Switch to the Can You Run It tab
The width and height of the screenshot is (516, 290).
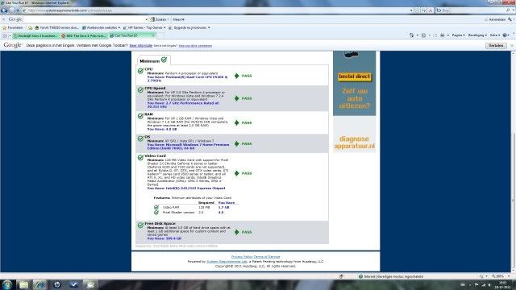[x=131, y=35]
